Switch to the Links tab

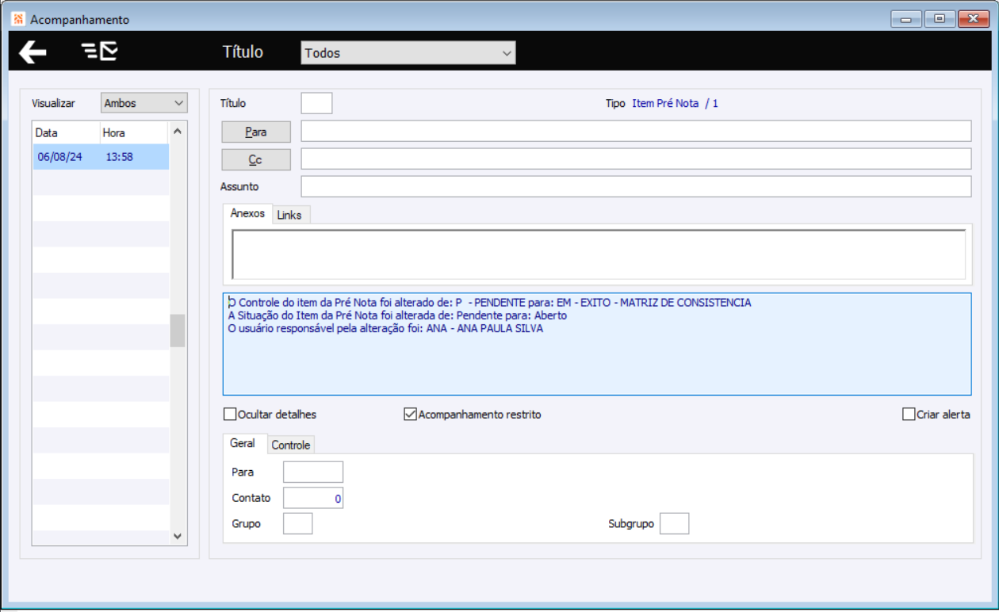pos(289,215)
